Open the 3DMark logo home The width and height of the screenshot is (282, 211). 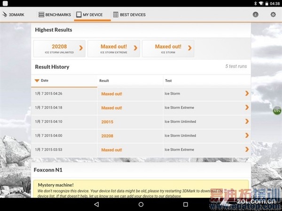(x=13, y=15)
